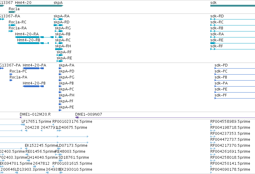Click the sdk-RD transcript label
Viewport: 255px width, 174px height.
pyautogui.click(x=217, y=16)
